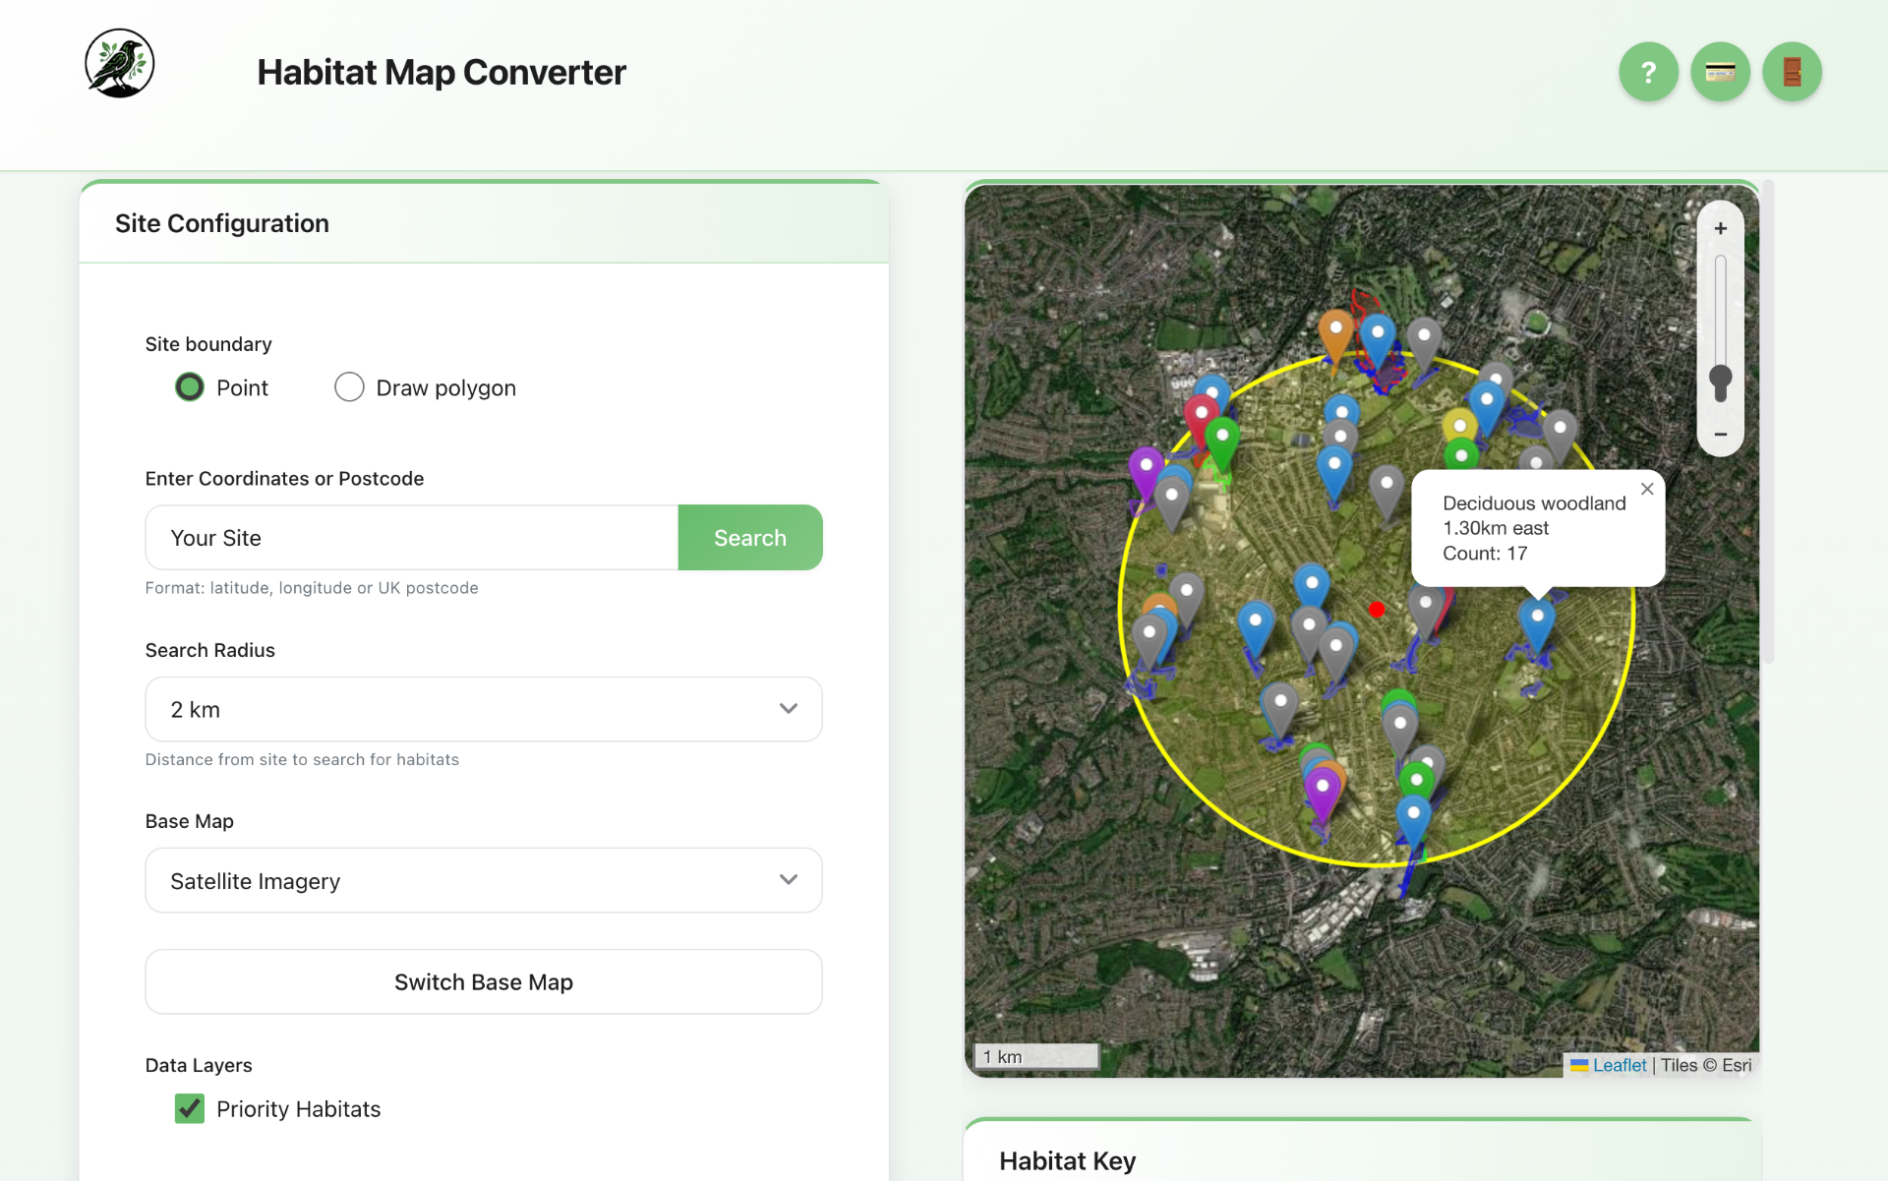Click the '1.30km east' popup text
The height and width of the screenshot is (1181, 1888).
pos(1496,528)
